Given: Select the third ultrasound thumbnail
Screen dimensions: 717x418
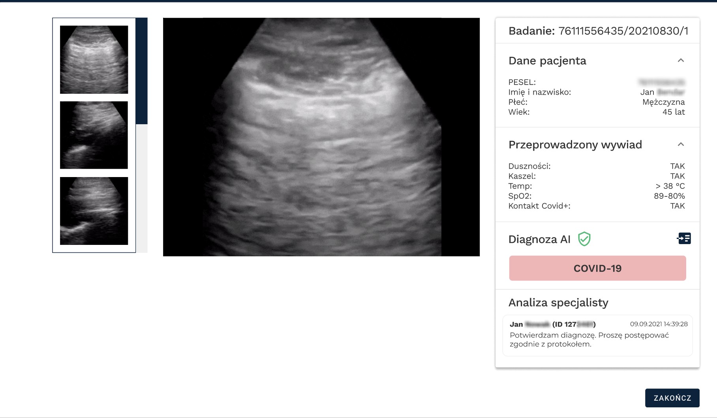Looking at the screenshot, I should [x=94, y=211].
